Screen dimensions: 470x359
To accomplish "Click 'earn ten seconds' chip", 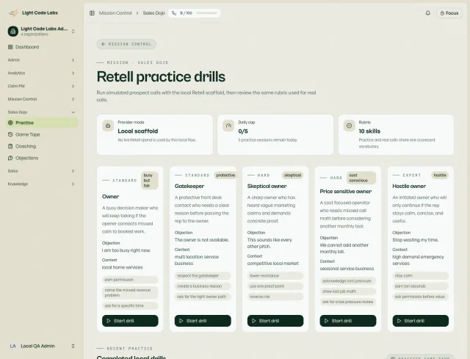I will [421, 286].
